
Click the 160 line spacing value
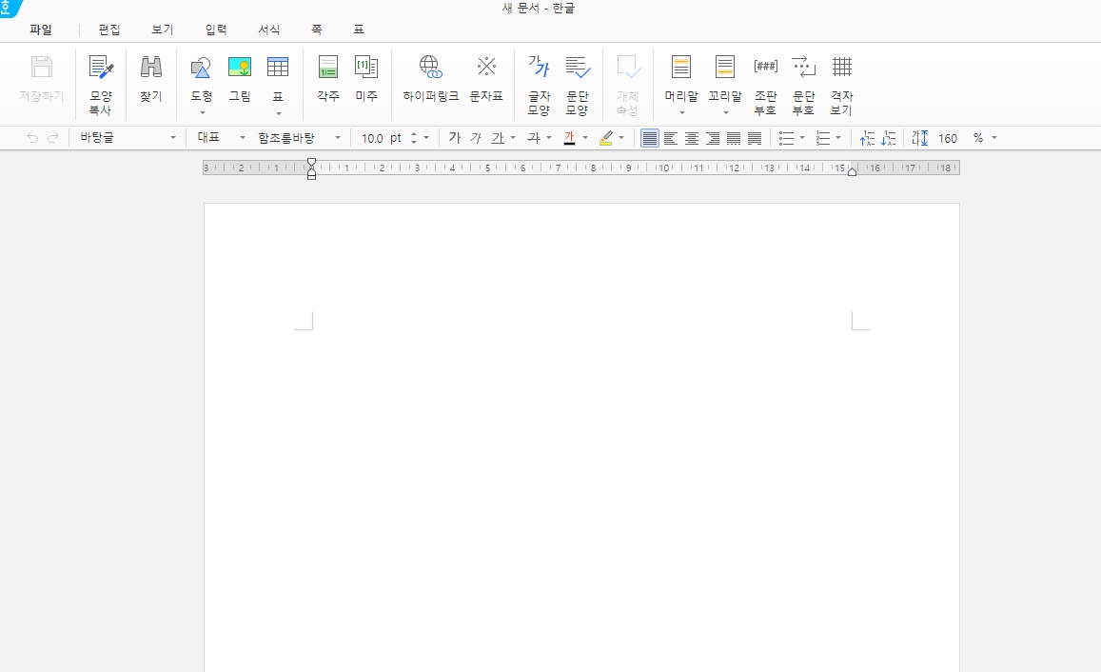pos(948,138)
